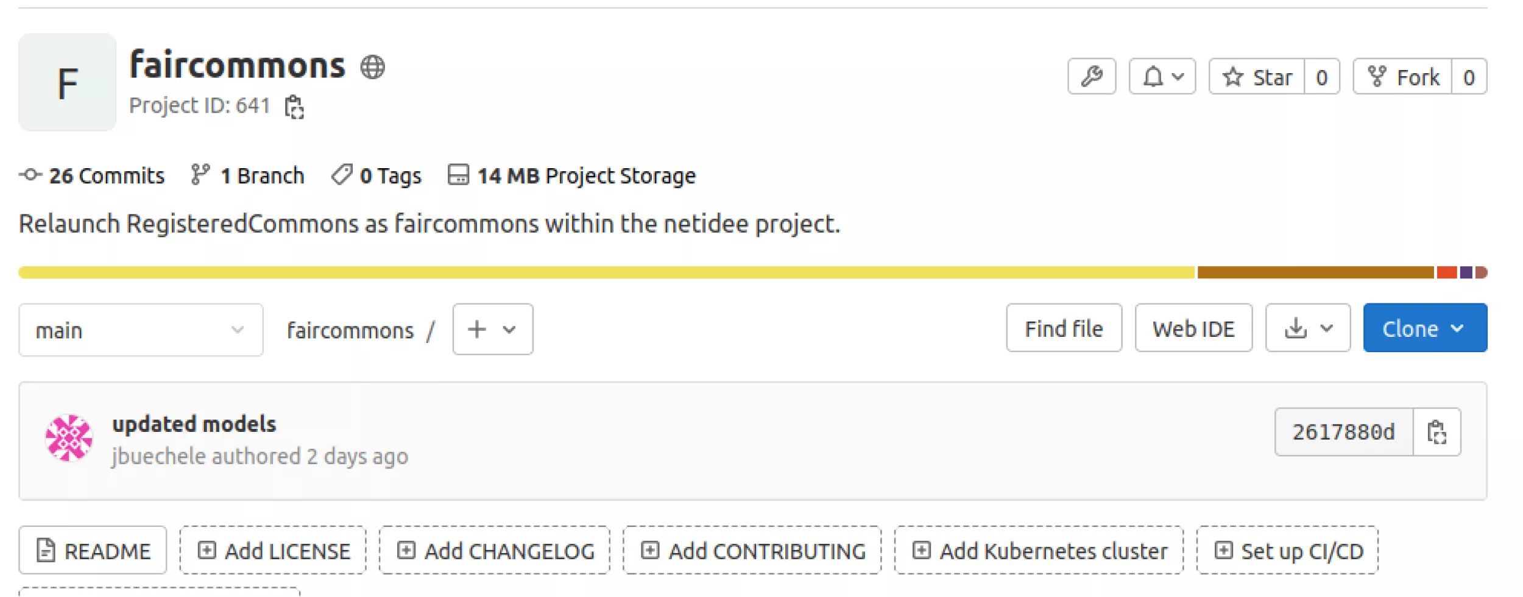Click Add LICENSE
Image resolution: width=1523 pixels, height=597 pixels.
coord(273,551)
